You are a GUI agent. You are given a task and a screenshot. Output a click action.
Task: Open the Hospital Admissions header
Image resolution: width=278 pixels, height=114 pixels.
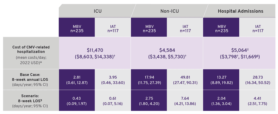click(240, 11)
